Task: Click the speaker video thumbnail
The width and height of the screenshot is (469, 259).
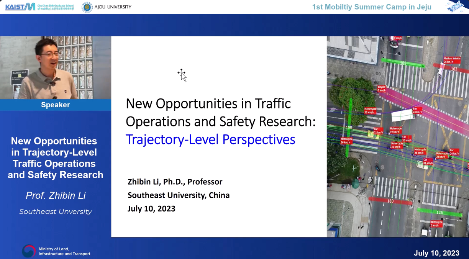Action: (x=56, y=68)
